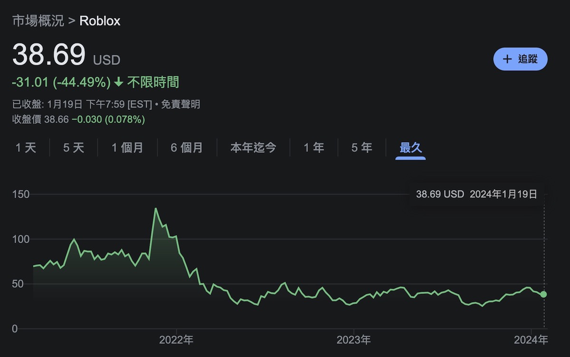The image size is (570, 357).
Task: Open the 市場概況 breadcrumb link
Action: tap(38, 21)
